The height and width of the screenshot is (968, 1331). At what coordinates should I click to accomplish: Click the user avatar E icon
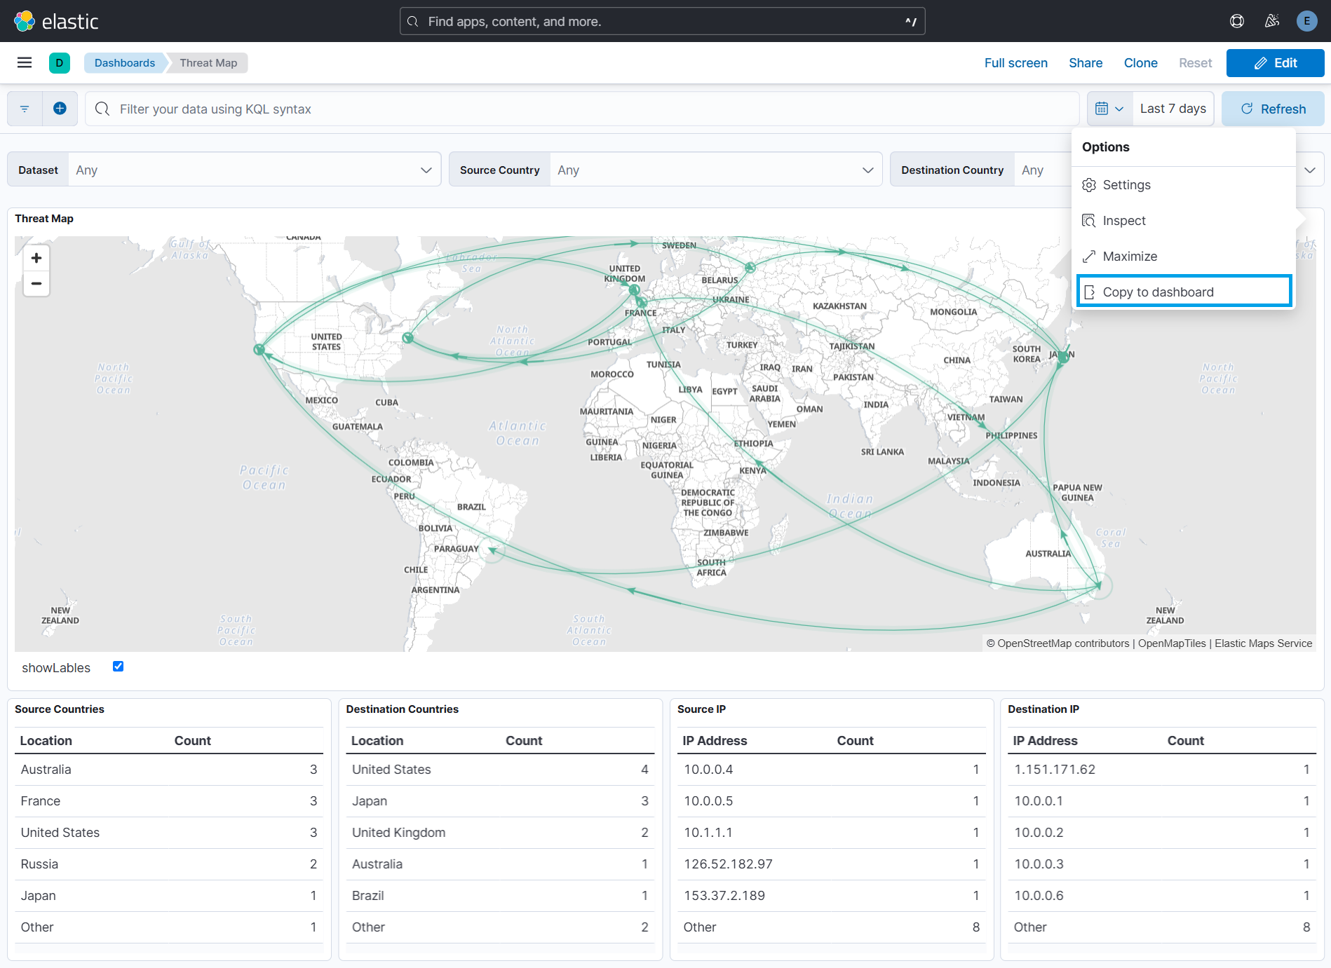(1306, 21)
